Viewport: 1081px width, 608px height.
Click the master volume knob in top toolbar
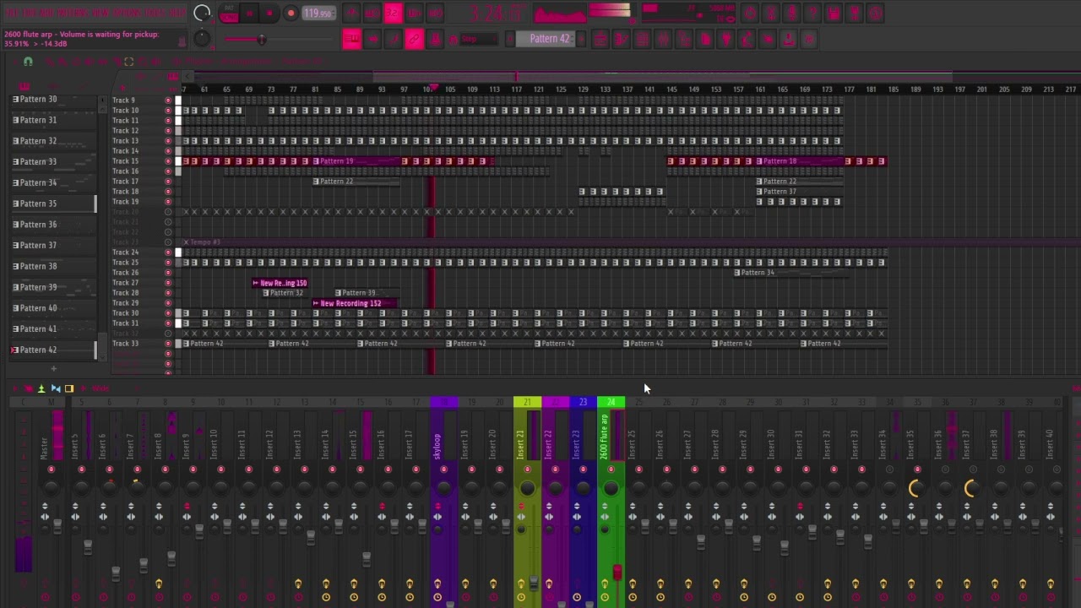[202, 13]
